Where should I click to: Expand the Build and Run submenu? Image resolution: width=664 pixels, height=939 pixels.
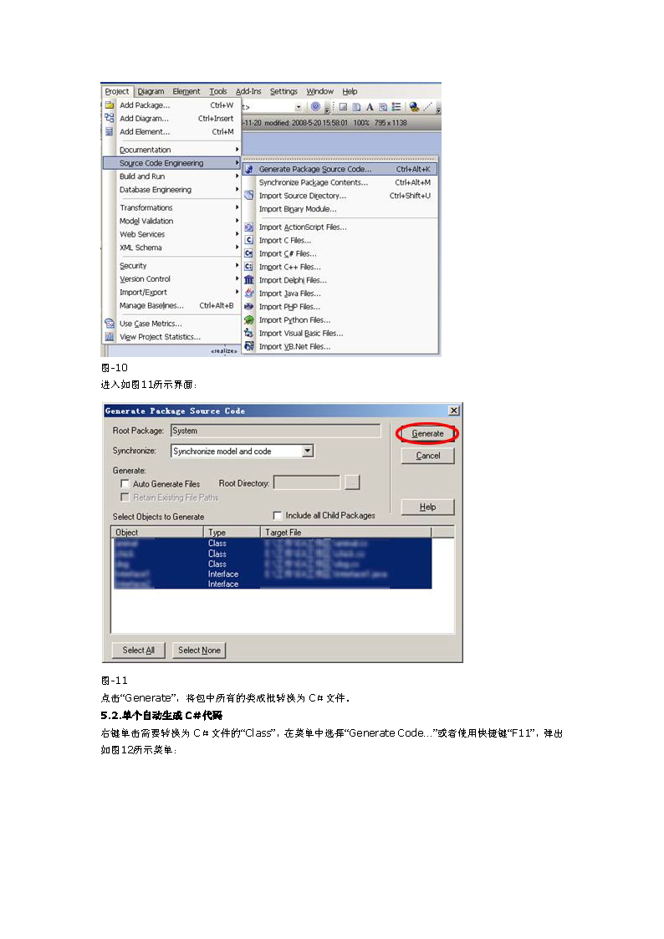coord(171,176)
